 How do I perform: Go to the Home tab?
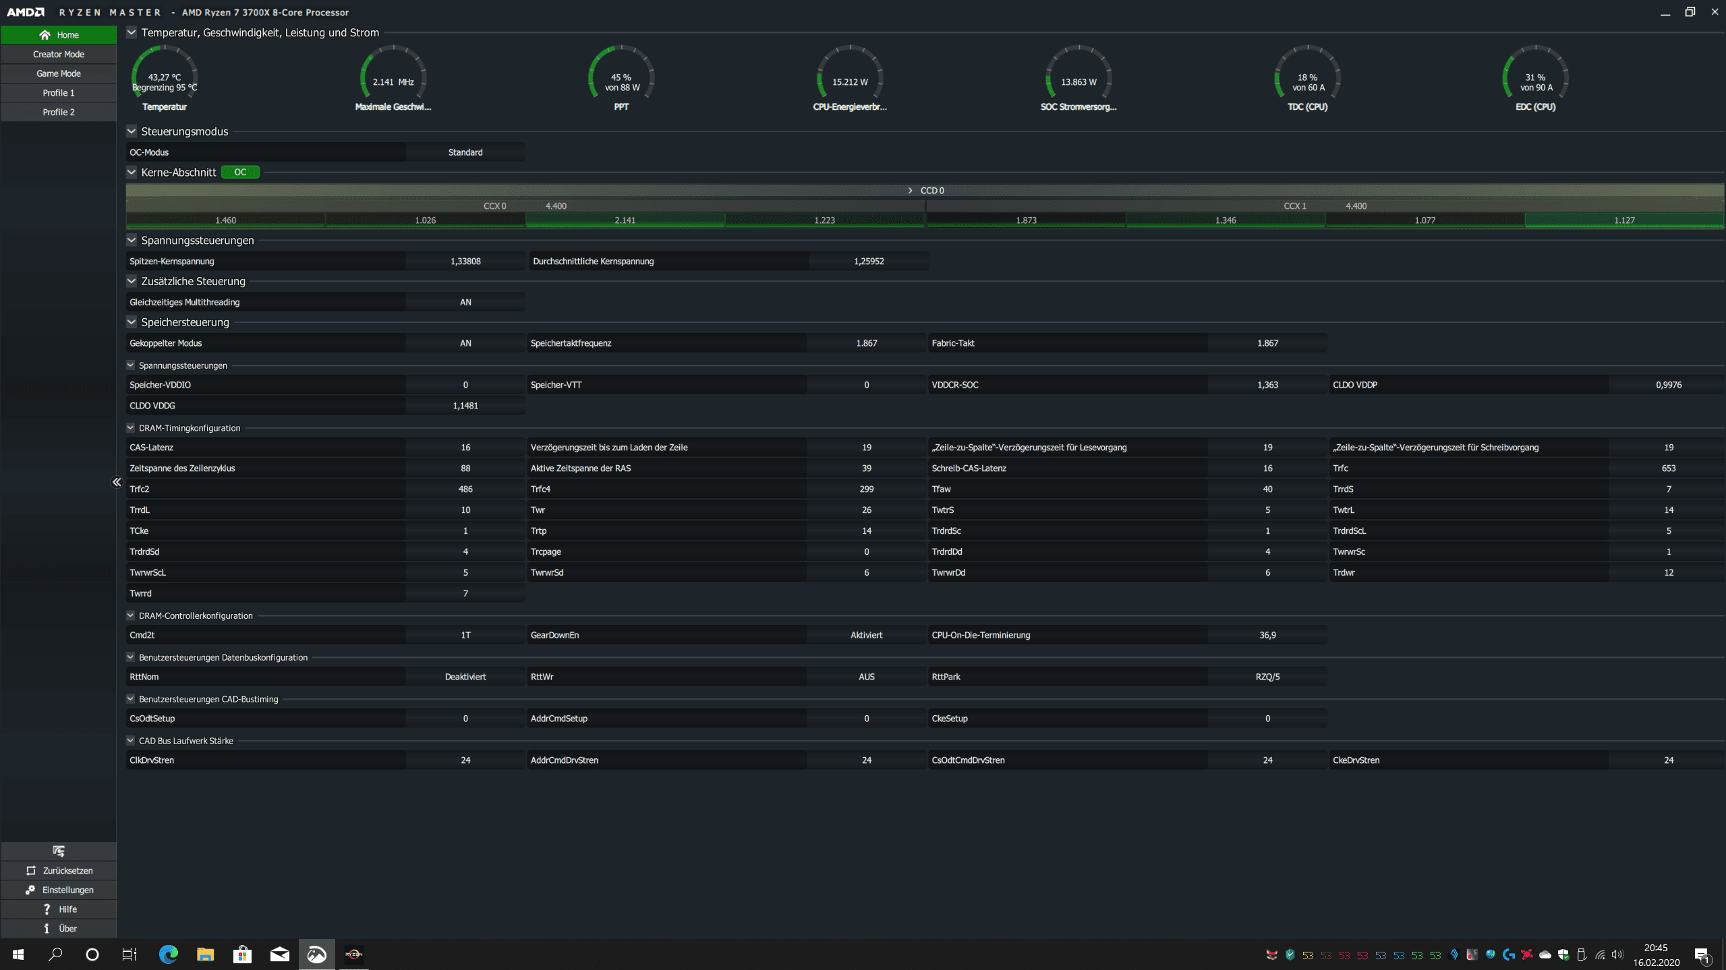[x=59, y=35]
